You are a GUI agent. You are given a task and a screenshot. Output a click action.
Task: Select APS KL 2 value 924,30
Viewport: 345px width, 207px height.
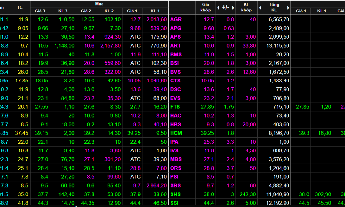tap(113, 37)
